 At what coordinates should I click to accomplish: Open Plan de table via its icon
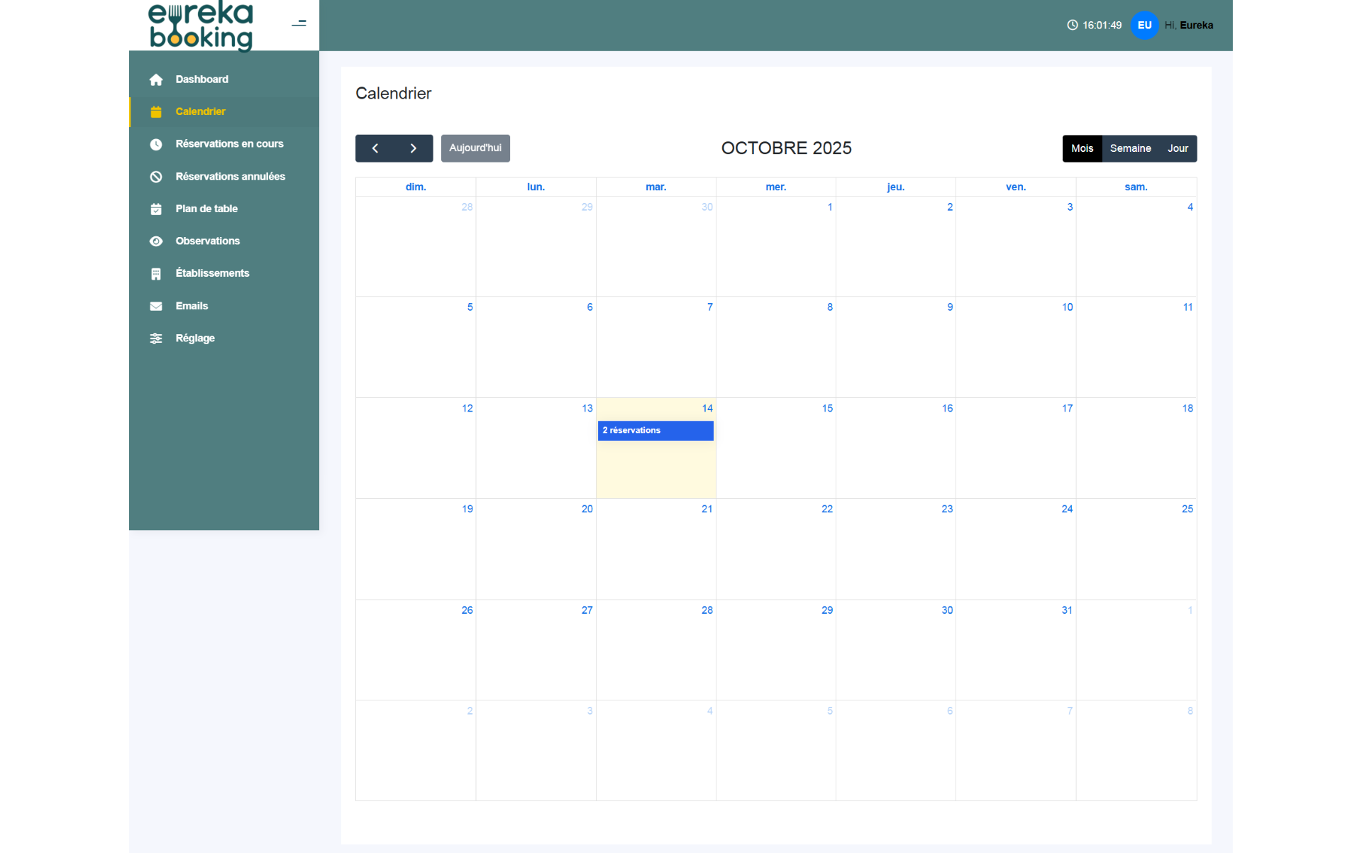pos(156,209)
